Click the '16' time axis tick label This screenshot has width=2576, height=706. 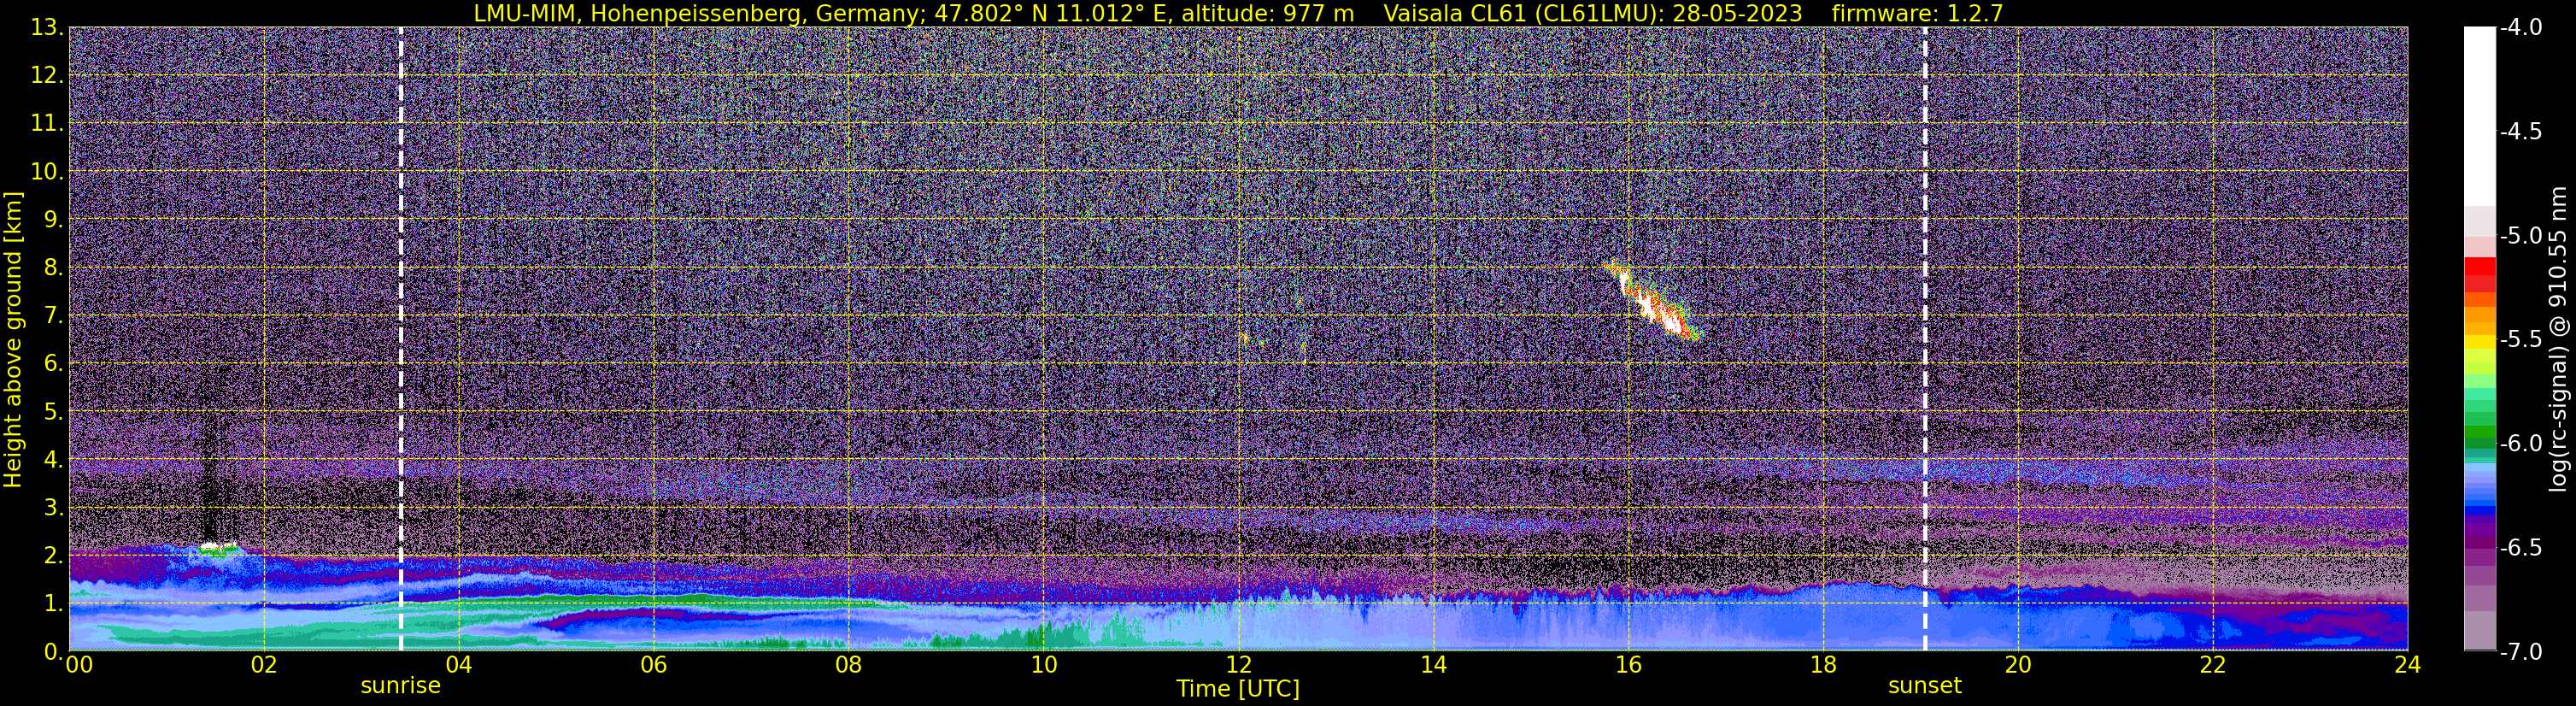(x=1628, y=665)
